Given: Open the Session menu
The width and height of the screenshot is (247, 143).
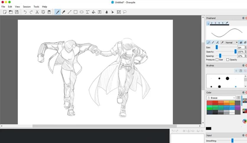Looking at the screenshot, I should click(27, 6).
